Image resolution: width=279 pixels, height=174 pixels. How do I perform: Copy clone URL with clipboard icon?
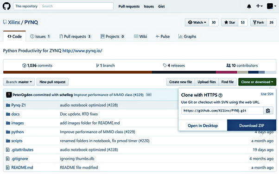268,111
